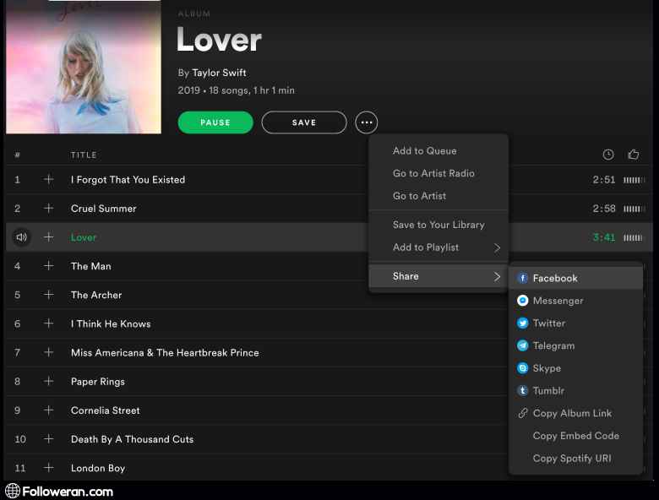659x500 pixels.
Task: Toggle plus icon beside Paper Rings
Action: [x=48, y=382]
